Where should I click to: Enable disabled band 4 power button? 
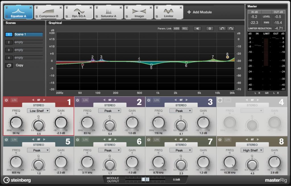point(220,100)
